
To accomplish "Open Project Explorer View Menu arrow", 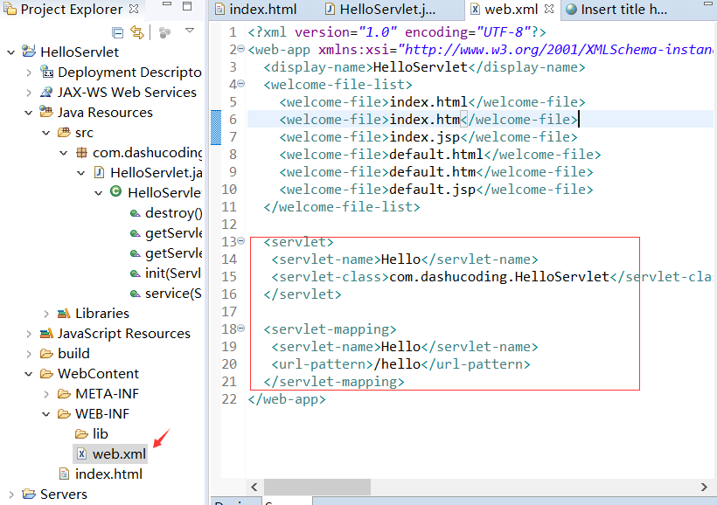I will click(x=190, y=31).
